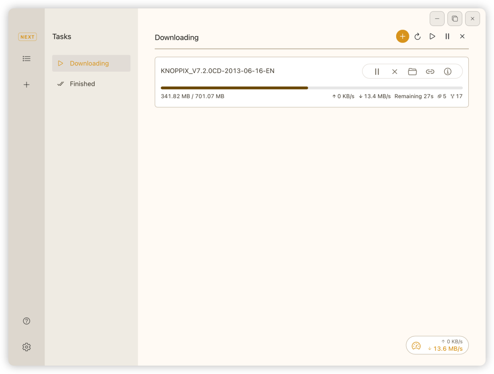The width and height of the screenshot is (494, 374).
Task: Maximize the application window
Action: (455, 19)
